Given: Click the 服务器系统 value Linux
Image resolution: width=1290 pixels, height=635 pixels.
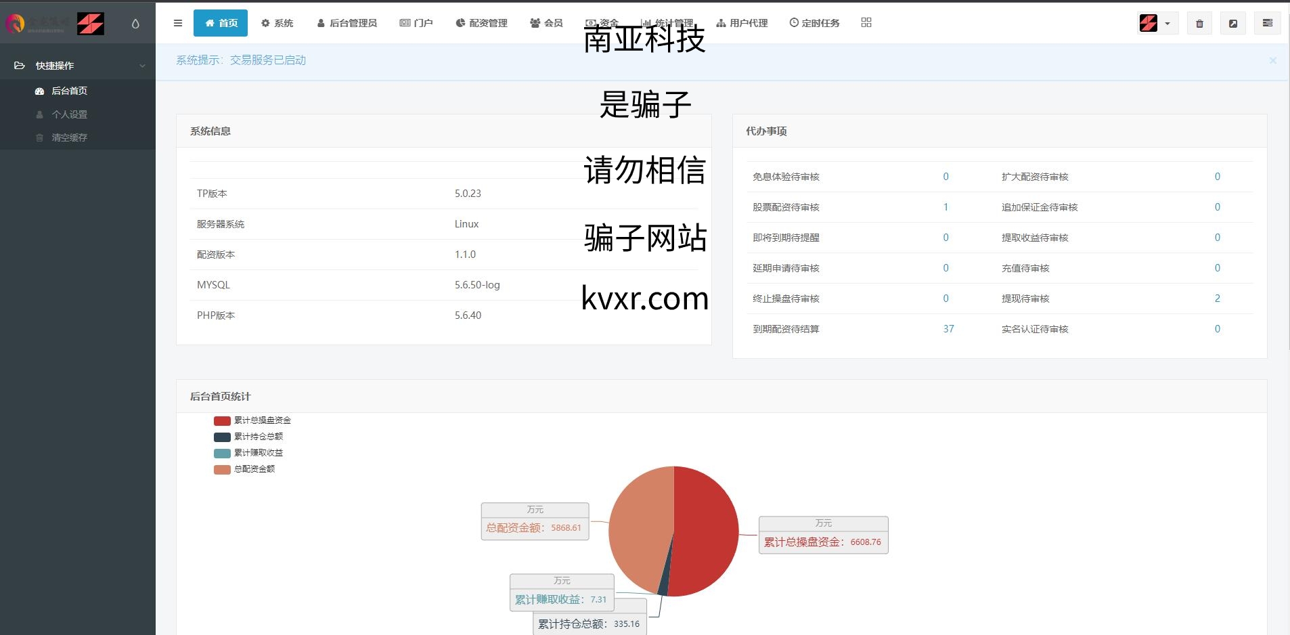Looking at the screenshot, I should [466, 224].
